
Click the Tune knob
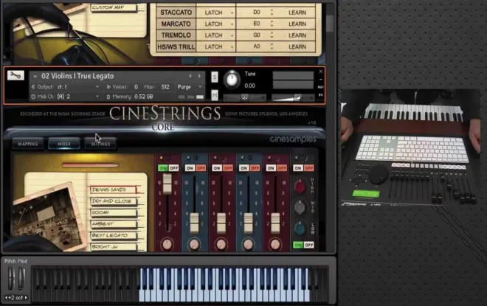(x=232, y=80)
